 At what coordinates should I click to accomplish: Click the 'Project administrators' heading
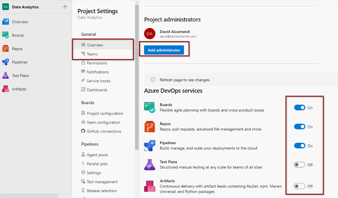point(172,19)
